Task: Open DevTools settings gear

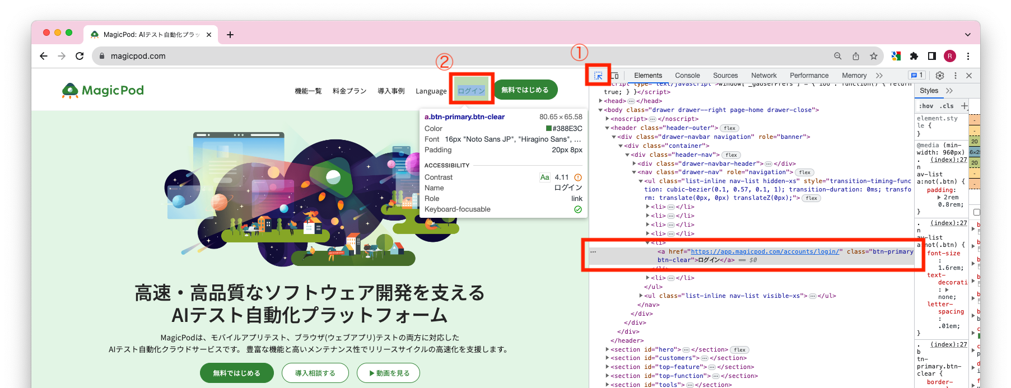Action: tap(940, 76)
